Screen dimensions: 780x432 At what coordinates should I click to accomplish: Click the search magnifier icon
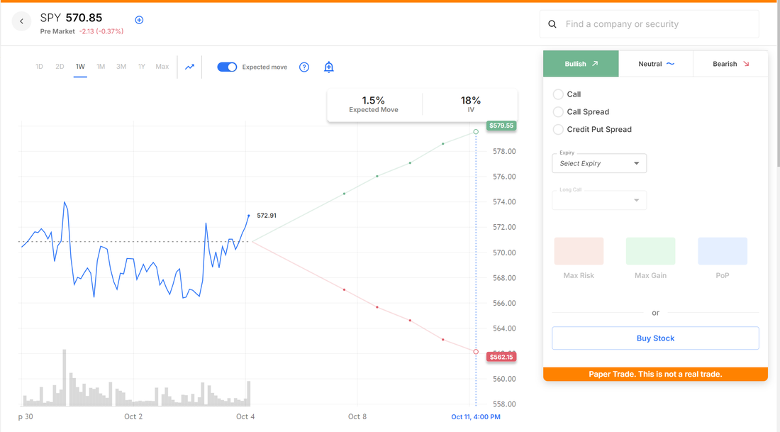[x=552, y=24]
